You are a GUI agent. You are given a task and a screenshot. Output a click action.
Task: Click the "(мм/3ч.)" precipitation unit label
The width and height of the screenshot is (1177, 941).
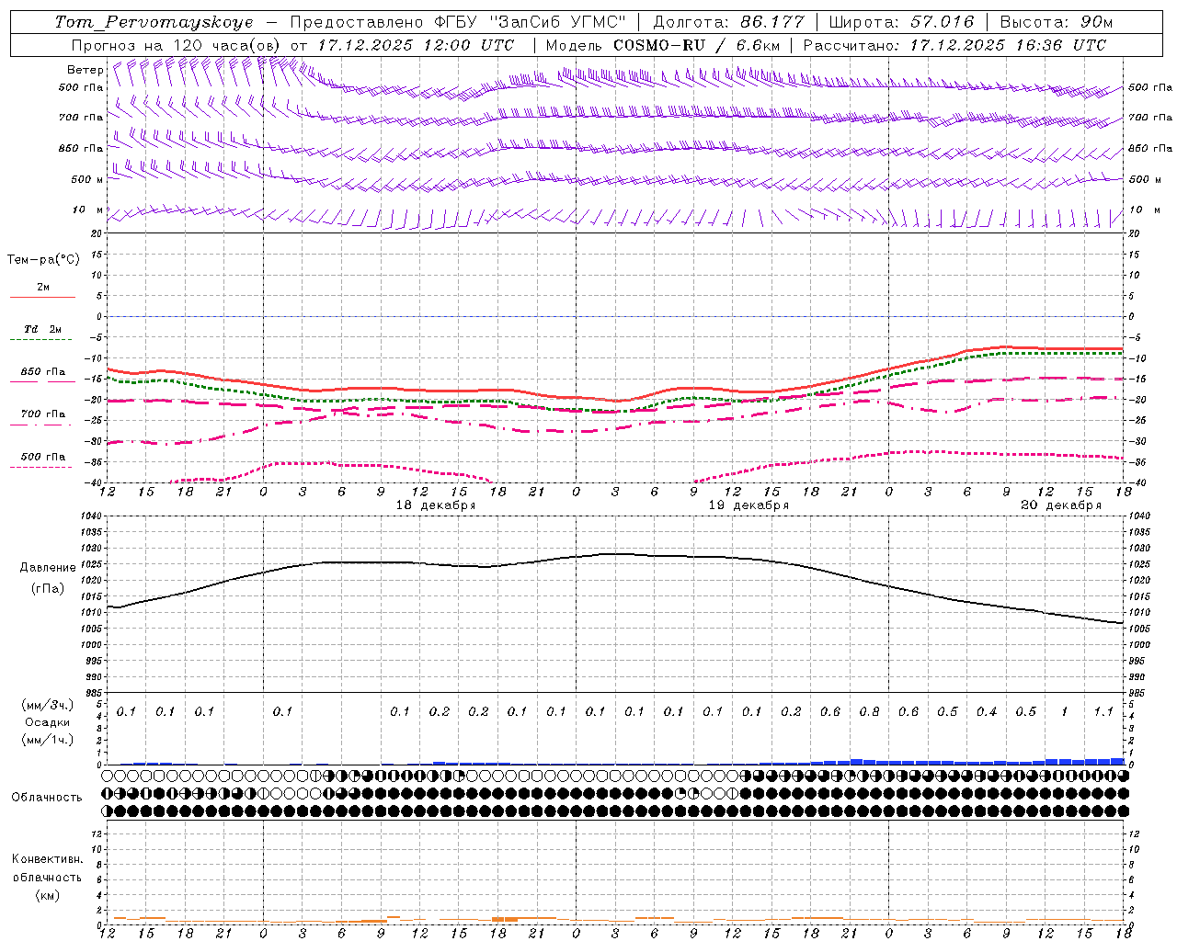coord(48,705)
